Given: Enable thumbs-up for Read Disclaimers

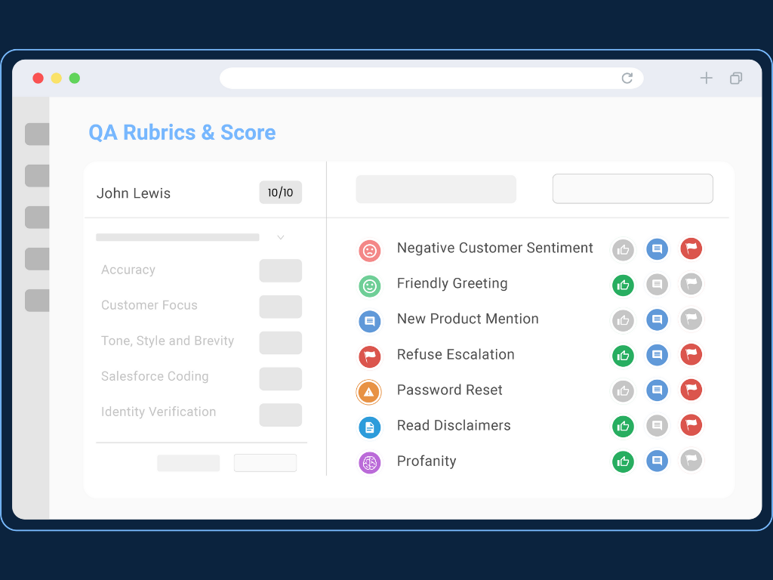Looking at the screenshot, I should click(623, 426).
